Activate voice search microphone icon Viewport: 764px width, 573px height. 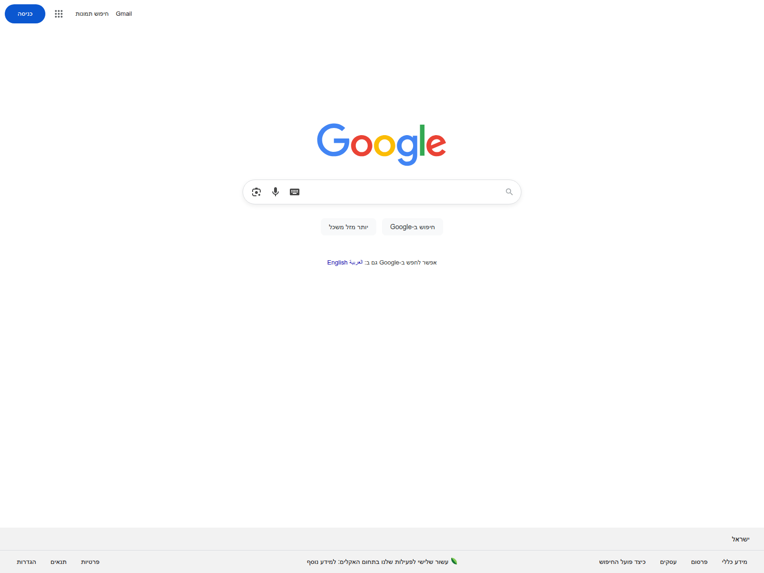click(x=276, y=192)
